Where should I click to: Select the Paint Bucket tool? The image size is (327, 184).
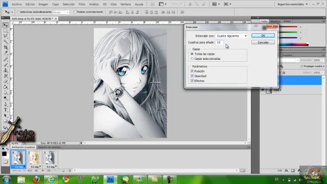(x=6, y=87)
